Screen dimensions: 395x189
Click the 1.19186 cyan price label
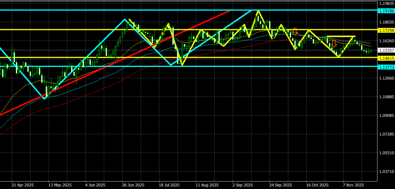(x=386, y=10)
